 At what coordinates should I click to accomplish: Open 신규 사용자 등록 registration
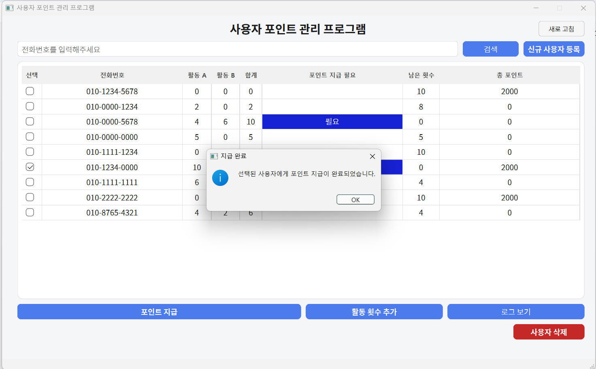click(553, 49)
